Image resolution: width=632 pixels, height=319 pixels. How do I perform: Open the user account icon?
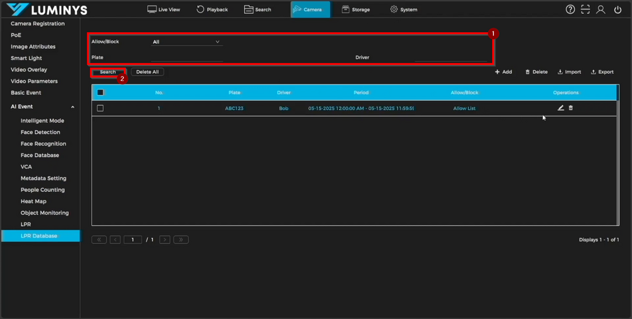[601, 9]
